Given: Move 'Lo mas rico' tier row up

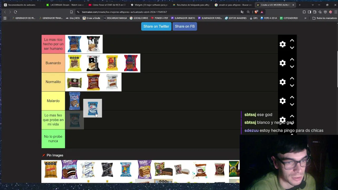Looking at the screenshot, I should click(292, 41).
